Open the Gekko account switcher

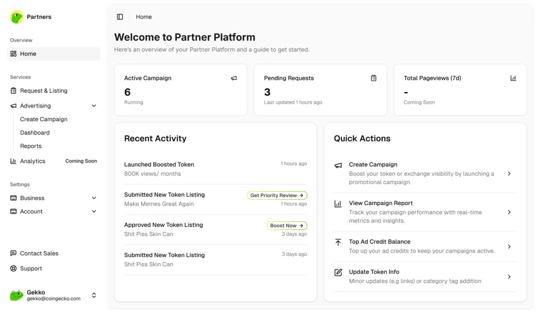tap(94, 295)
